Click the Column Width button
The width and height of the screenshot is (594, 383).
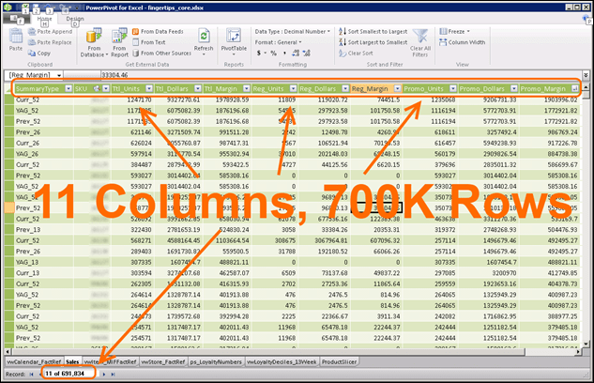[465, 42]
